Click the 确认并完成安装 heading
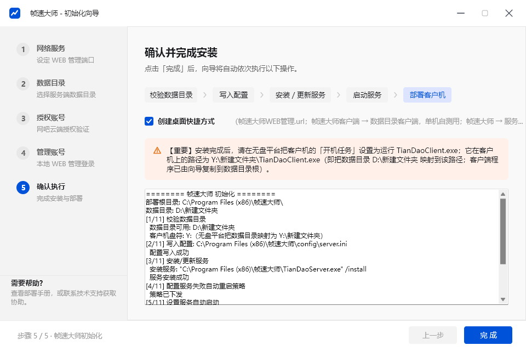 [x=181, y=53]
